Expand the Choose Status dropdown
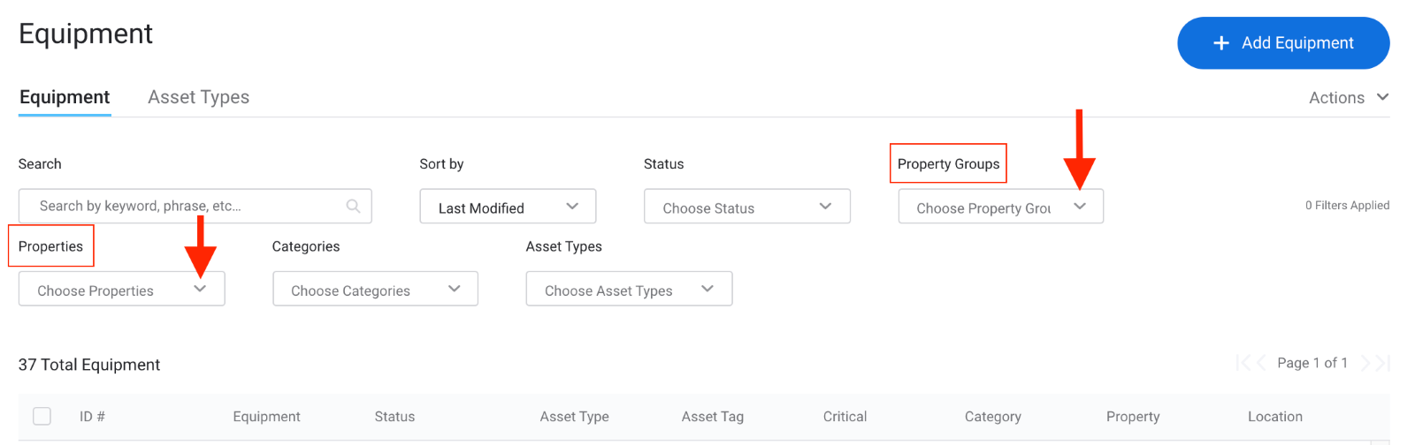Viewport: 1415px width, 445px height. [x=746, y=207]
